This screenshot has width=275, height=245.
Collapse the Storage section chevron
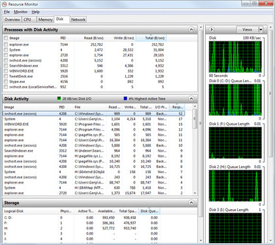point(191,203)
